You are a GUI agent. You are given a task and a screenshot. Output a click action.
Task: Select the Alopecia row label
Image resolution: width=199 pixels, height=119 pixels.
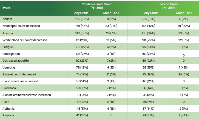tap(8, 115)
